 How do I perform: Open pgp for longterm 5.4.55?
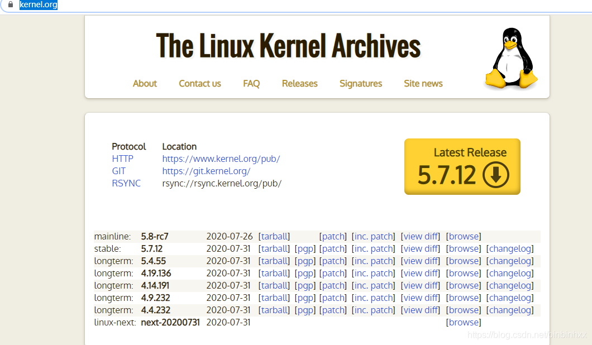pyautogui.click(x=305, y=261)
